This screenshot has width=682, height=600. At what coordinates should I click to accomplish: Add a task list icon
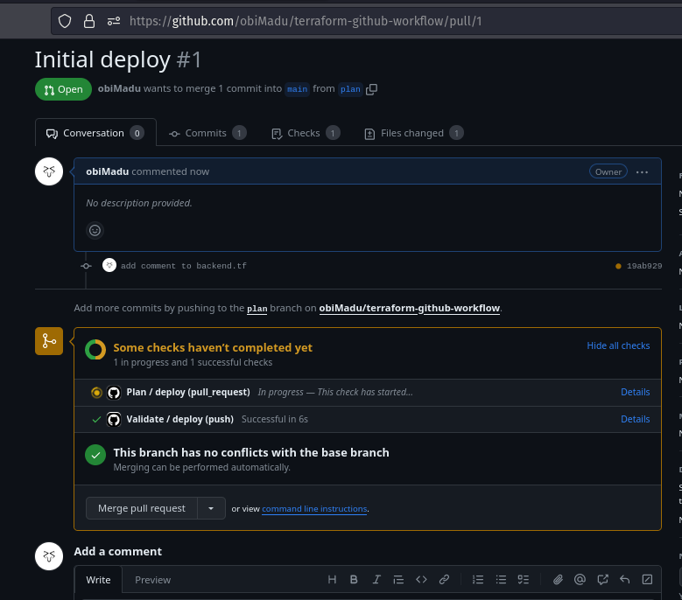(x=524, y=579)
